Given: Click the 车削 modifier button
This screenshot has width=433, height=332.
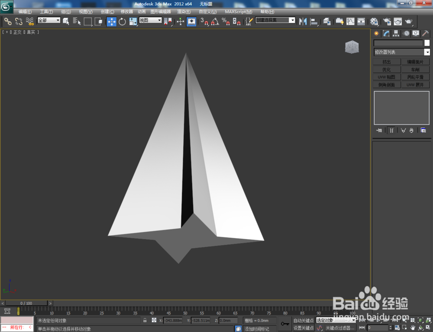Looking at the screenshot, I should [x=415, y=70].
